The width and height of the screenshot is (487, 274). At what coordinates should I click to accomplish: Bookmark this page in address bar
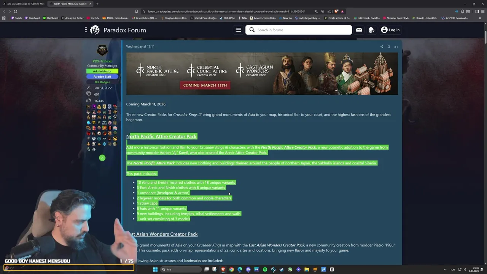click(136, 11)
